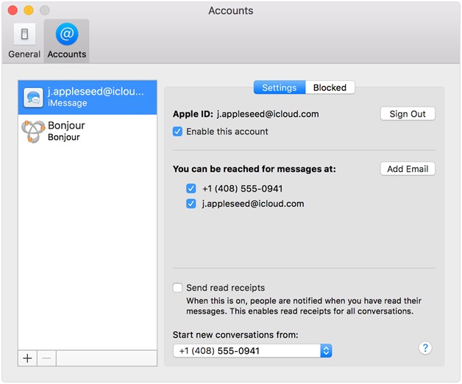Switch to the Blocked tab
This screenshot has width=462, height=384.
coord(330,87)
